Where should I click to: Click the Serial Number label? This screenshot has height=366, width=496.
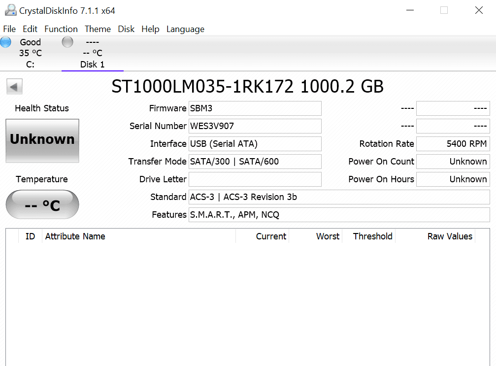(x=158, y=126)
